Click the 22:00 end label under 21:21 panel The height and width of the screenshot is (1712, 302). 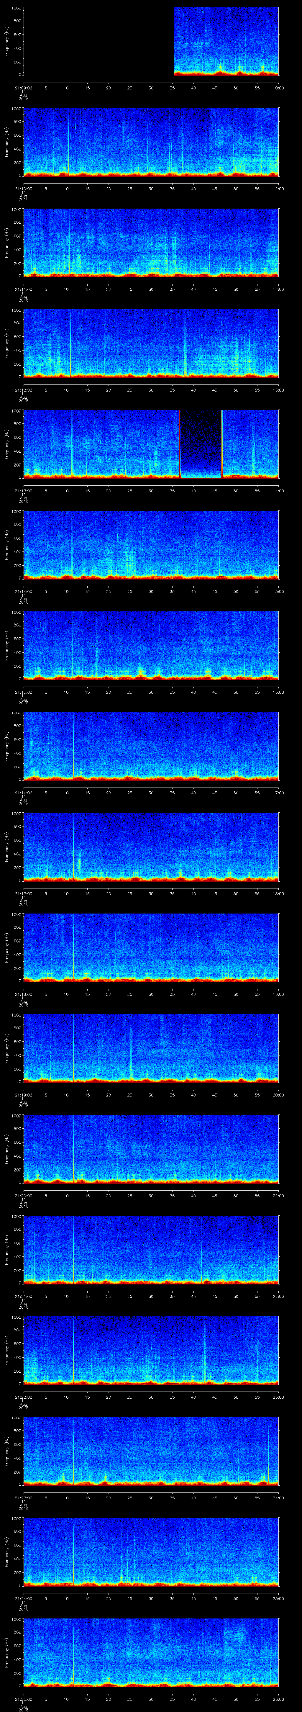pos(278,1296)
